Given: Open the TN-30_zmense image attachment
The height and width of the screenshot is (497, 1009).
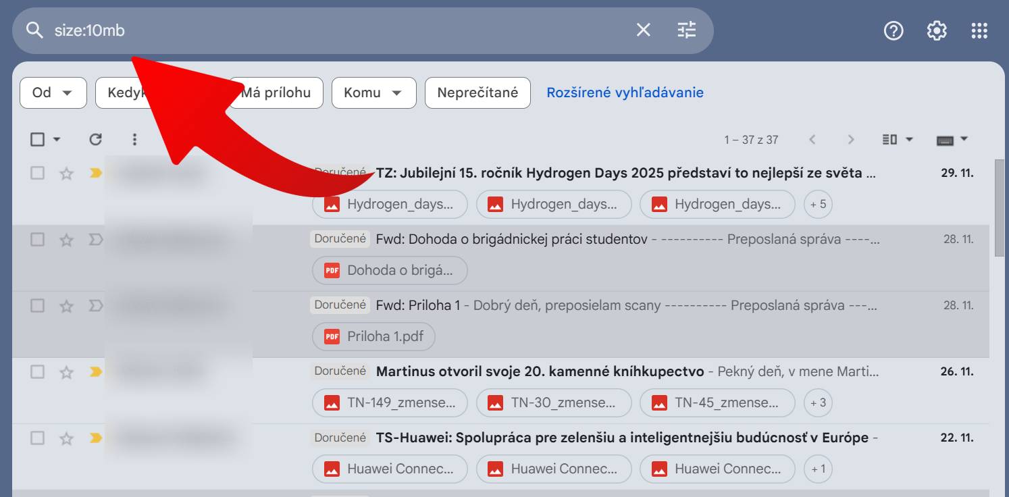Looking at the screenshot, I should click(554, 402).
